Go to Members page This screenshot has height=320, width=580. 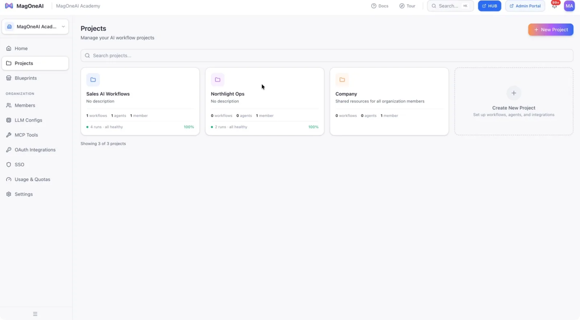click(35, 105)
